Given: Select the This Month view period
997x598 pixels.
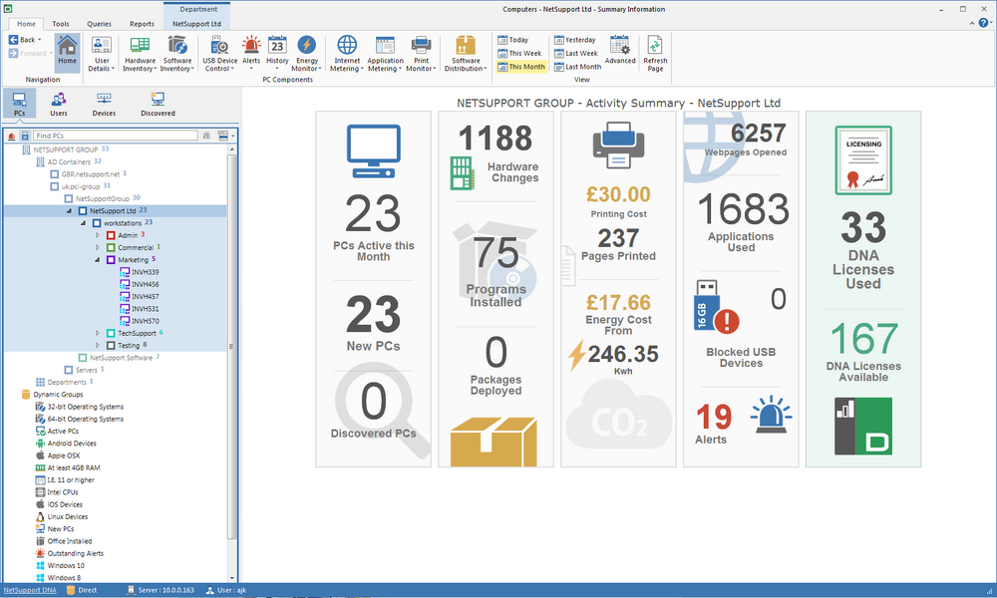Looking at the screenshot, I should click(521, 67).
